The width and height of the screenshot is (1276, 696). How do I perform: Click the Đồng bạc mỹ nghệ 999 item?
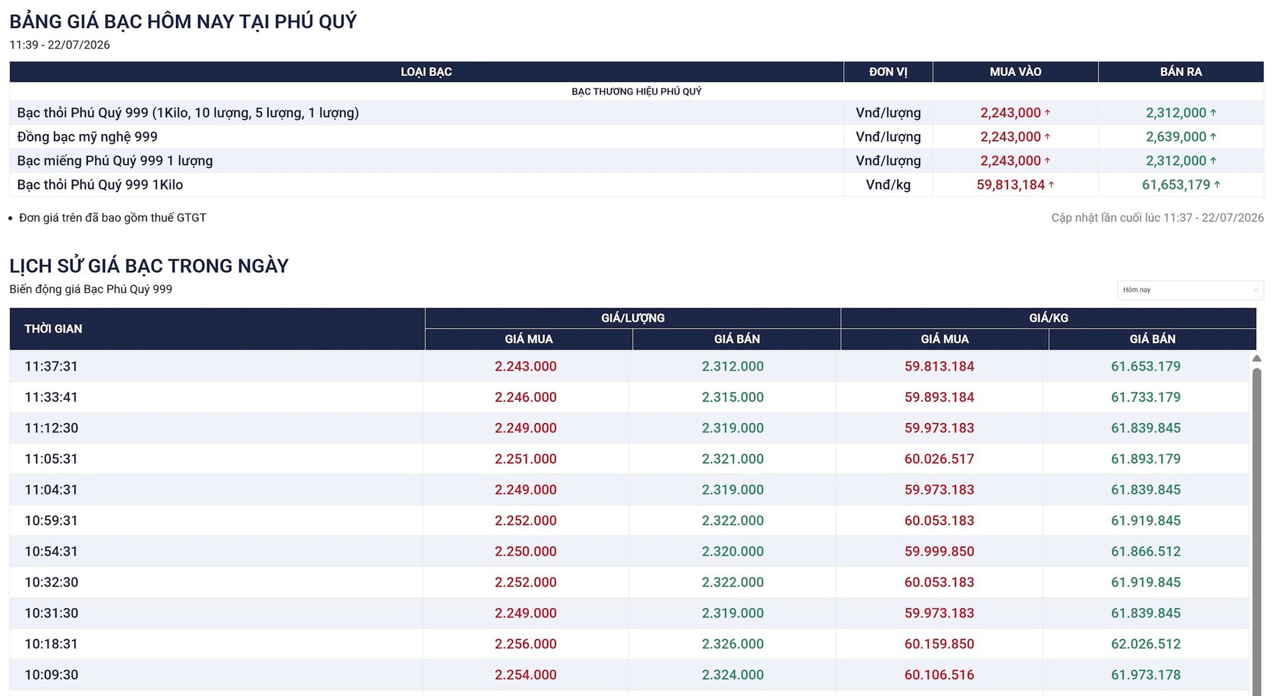pos(87,137)
